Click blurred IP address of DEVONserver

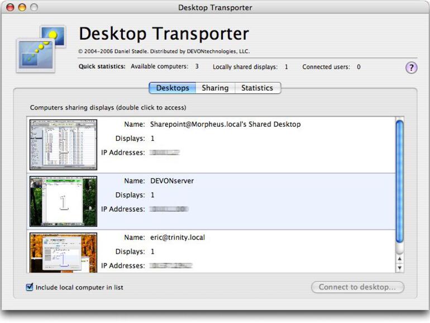click(x=169, y=209)
